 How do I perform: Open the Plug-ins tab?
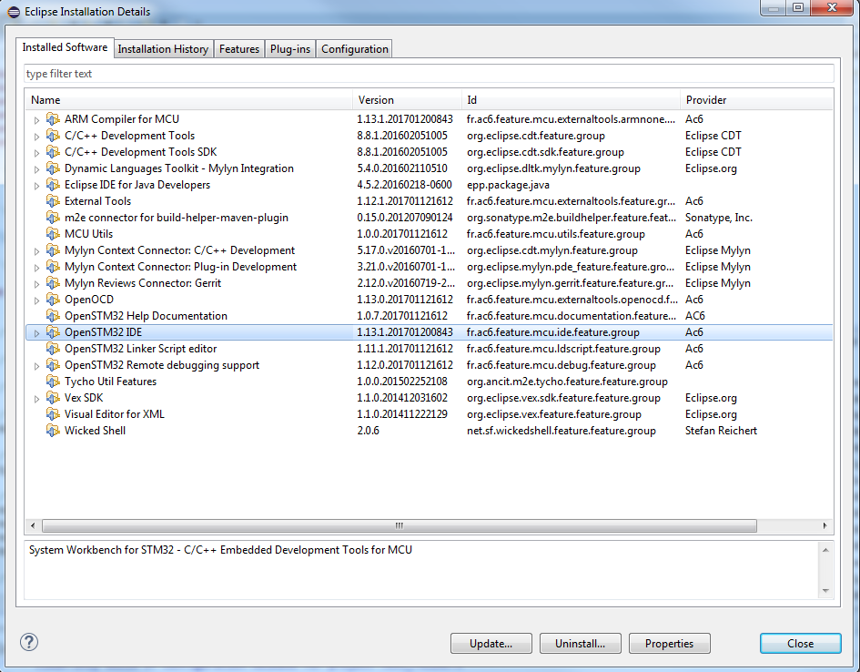290,49
